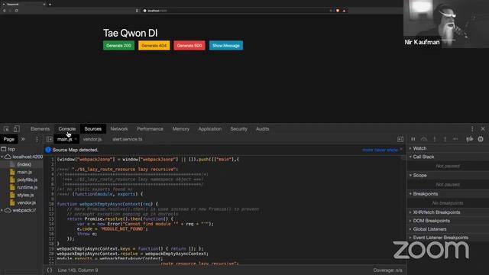Click the Brave shields icon
This screenshot has width=489, height=275.
coord(338,11)
